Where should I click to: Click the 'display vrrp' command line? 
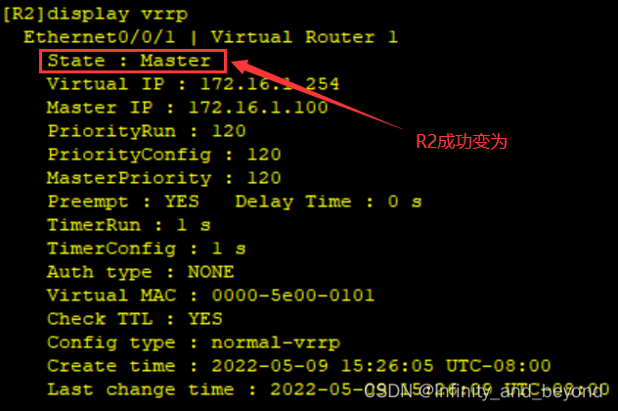96,15
